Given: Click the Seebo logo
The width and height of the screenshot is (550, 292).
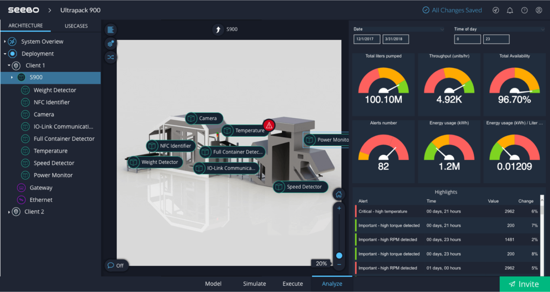Looking at the screenshot, I should 23,10.
